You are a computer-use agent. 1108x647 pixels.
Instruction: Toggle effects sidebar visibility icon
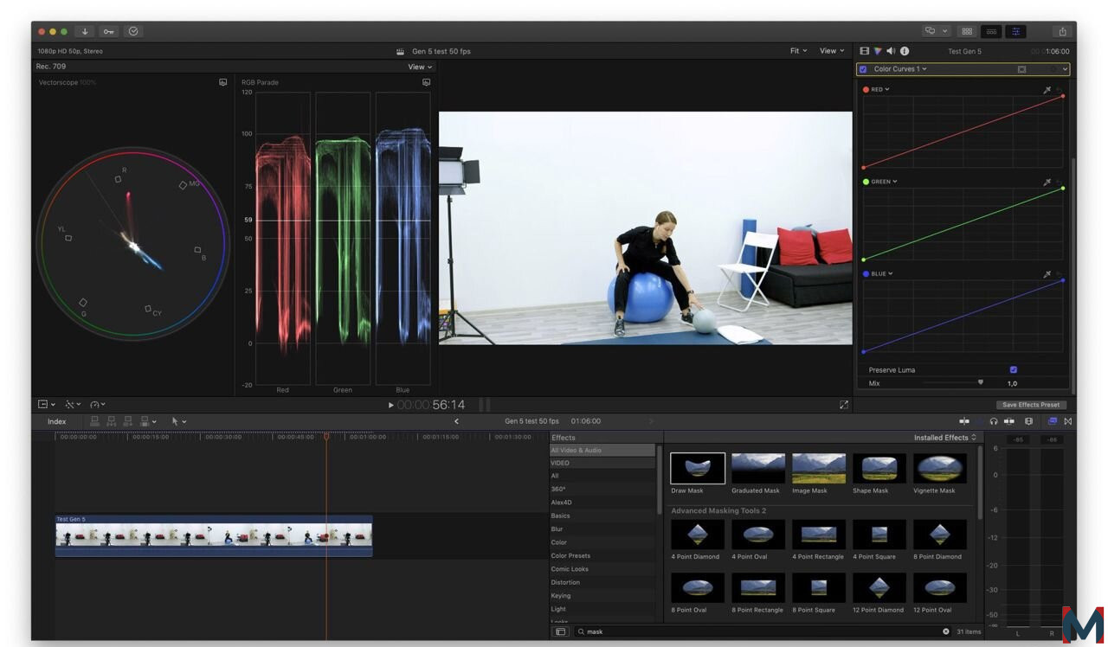click(560, 631)
